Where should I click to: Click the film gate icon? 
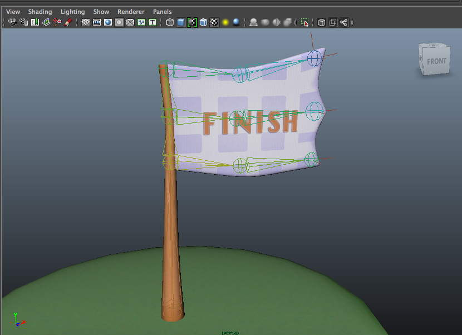97,22
